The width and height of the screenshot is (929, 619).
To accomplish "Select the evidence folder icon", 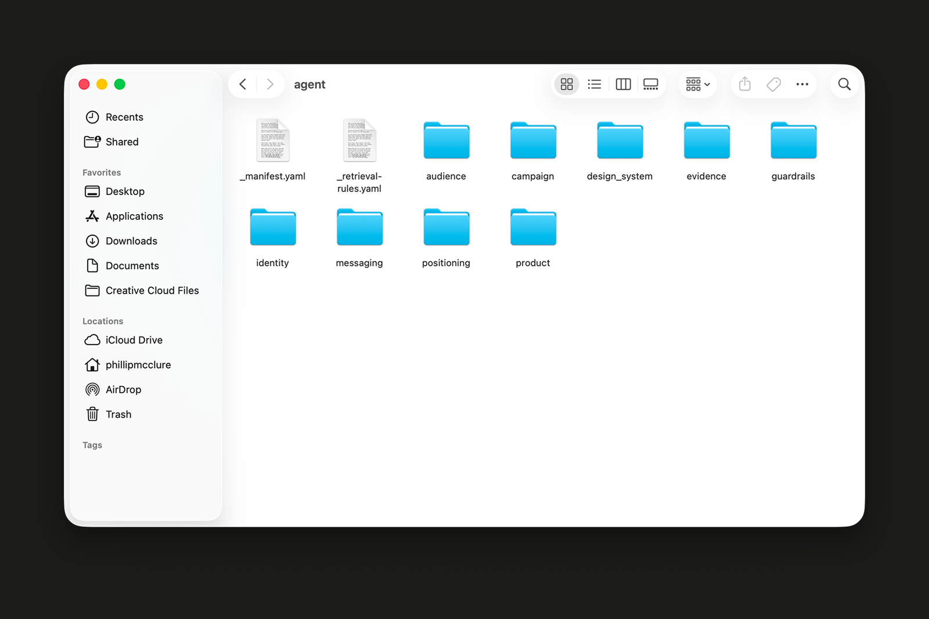I will 707,140.
